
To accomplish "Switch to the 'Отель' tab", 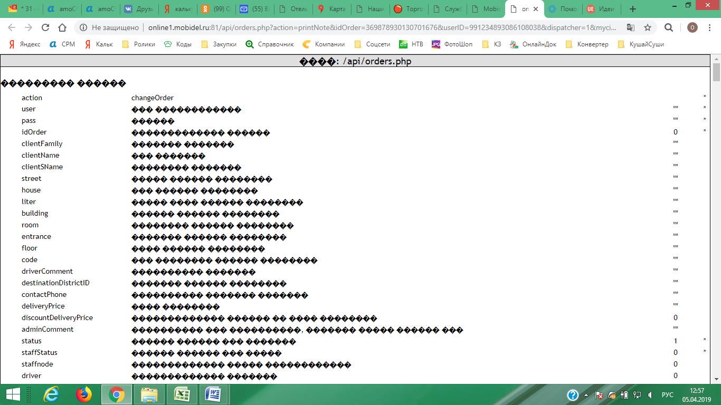I will (x=293, y=9).
